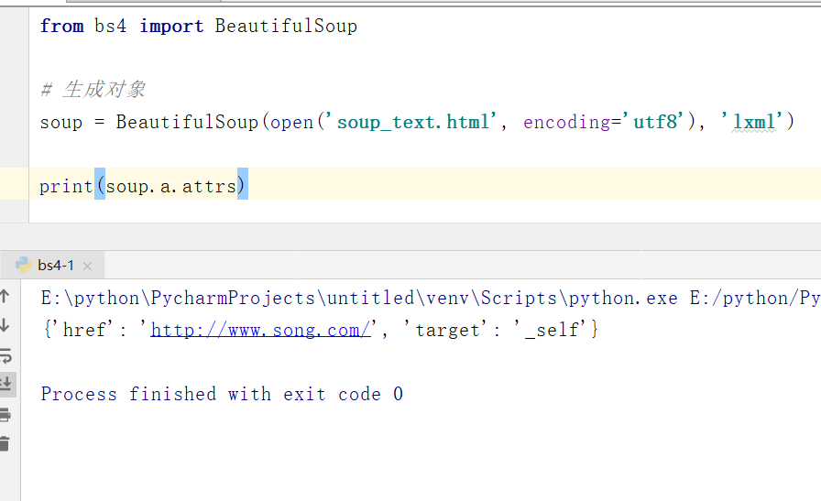The image size is (821, 501).
Task: Click 'href' key in console output
Action: point(83,330)
